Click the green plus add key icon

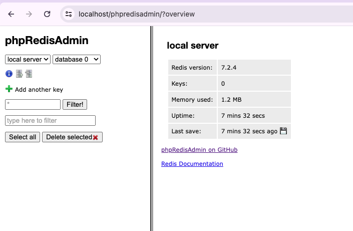pyautogui.click(x=9, y=89)
